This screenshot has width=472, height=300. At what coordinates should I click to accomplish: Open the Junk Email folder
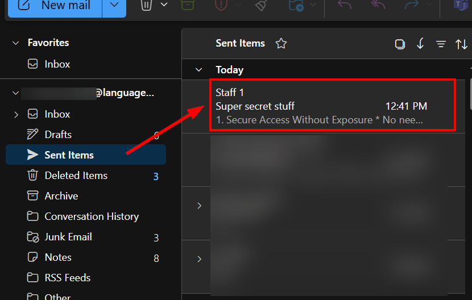click(x=68, y=237)
